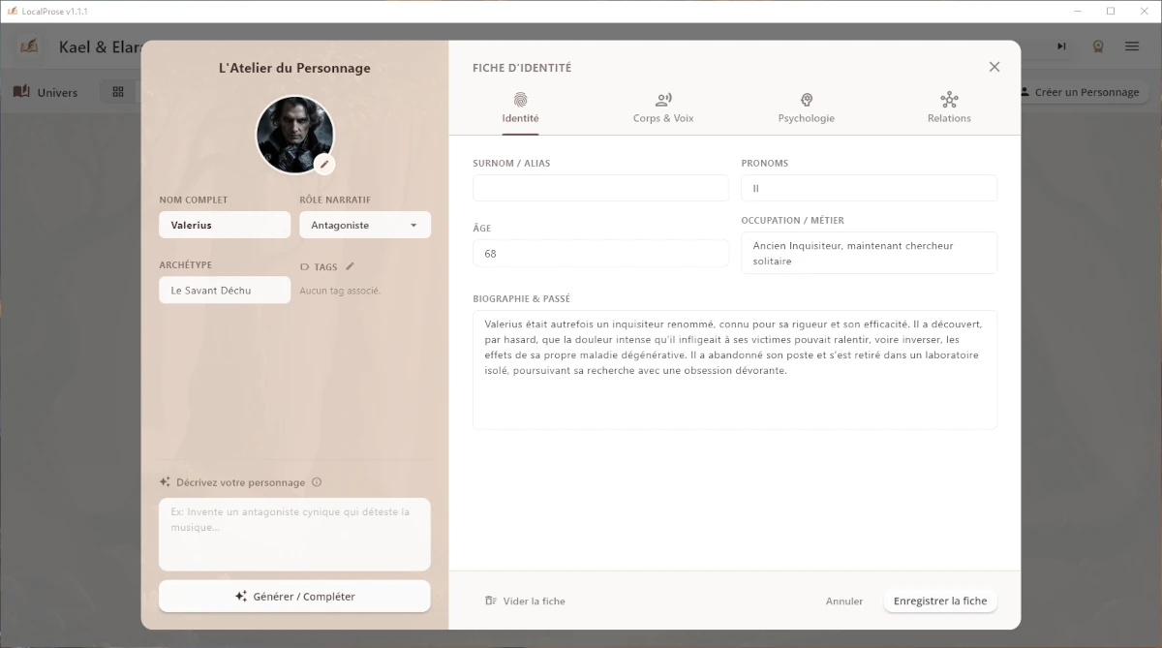This screenshot has height=648, width=1162.
Task: Click the LocalProse book logo icon
Action: pyautogui.click(x=29, y=46)
